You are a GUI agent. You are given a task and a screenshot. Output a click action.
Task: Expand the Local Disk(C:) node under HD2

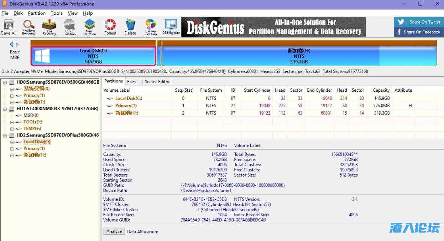click(x=12, y=142)
